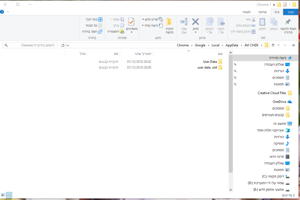Click the Copy (העתק) ribbon icon
Screen dimensions: 300x200
point(274,22)
